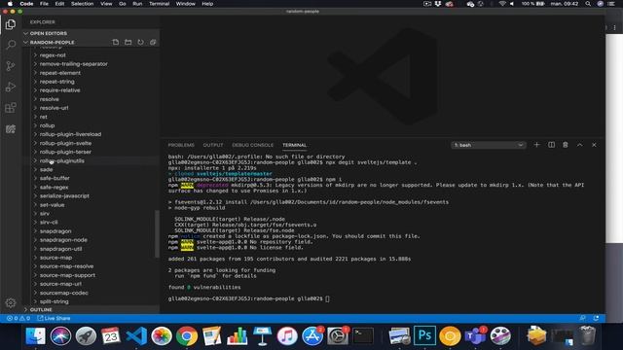Screen dimensions: 623x350
Task: Open Terminal app from dock
Action: [x=363, y=336]
